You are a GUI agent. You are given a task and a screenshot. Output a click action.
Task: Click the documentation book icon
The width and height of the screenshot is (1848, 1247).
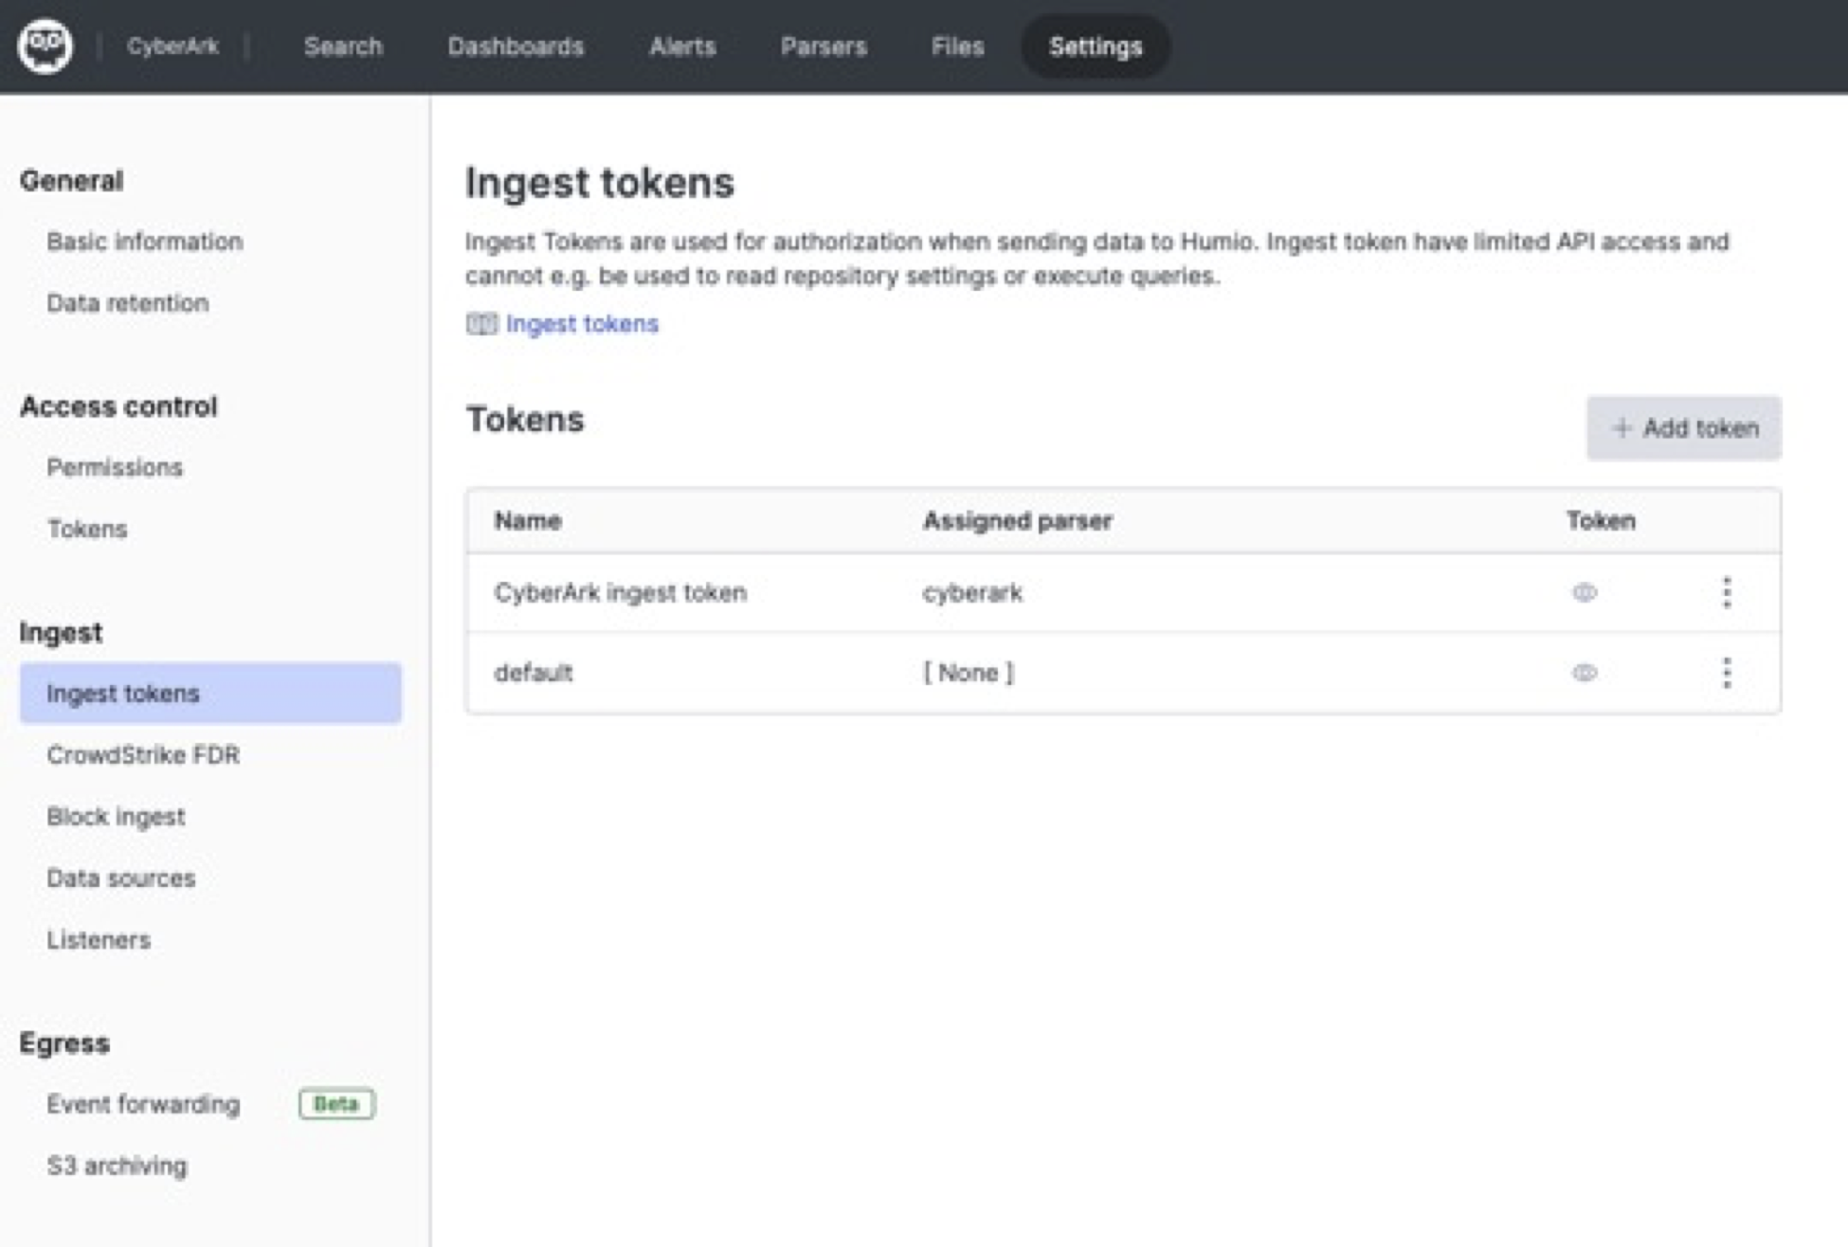(x=480, y=324)
